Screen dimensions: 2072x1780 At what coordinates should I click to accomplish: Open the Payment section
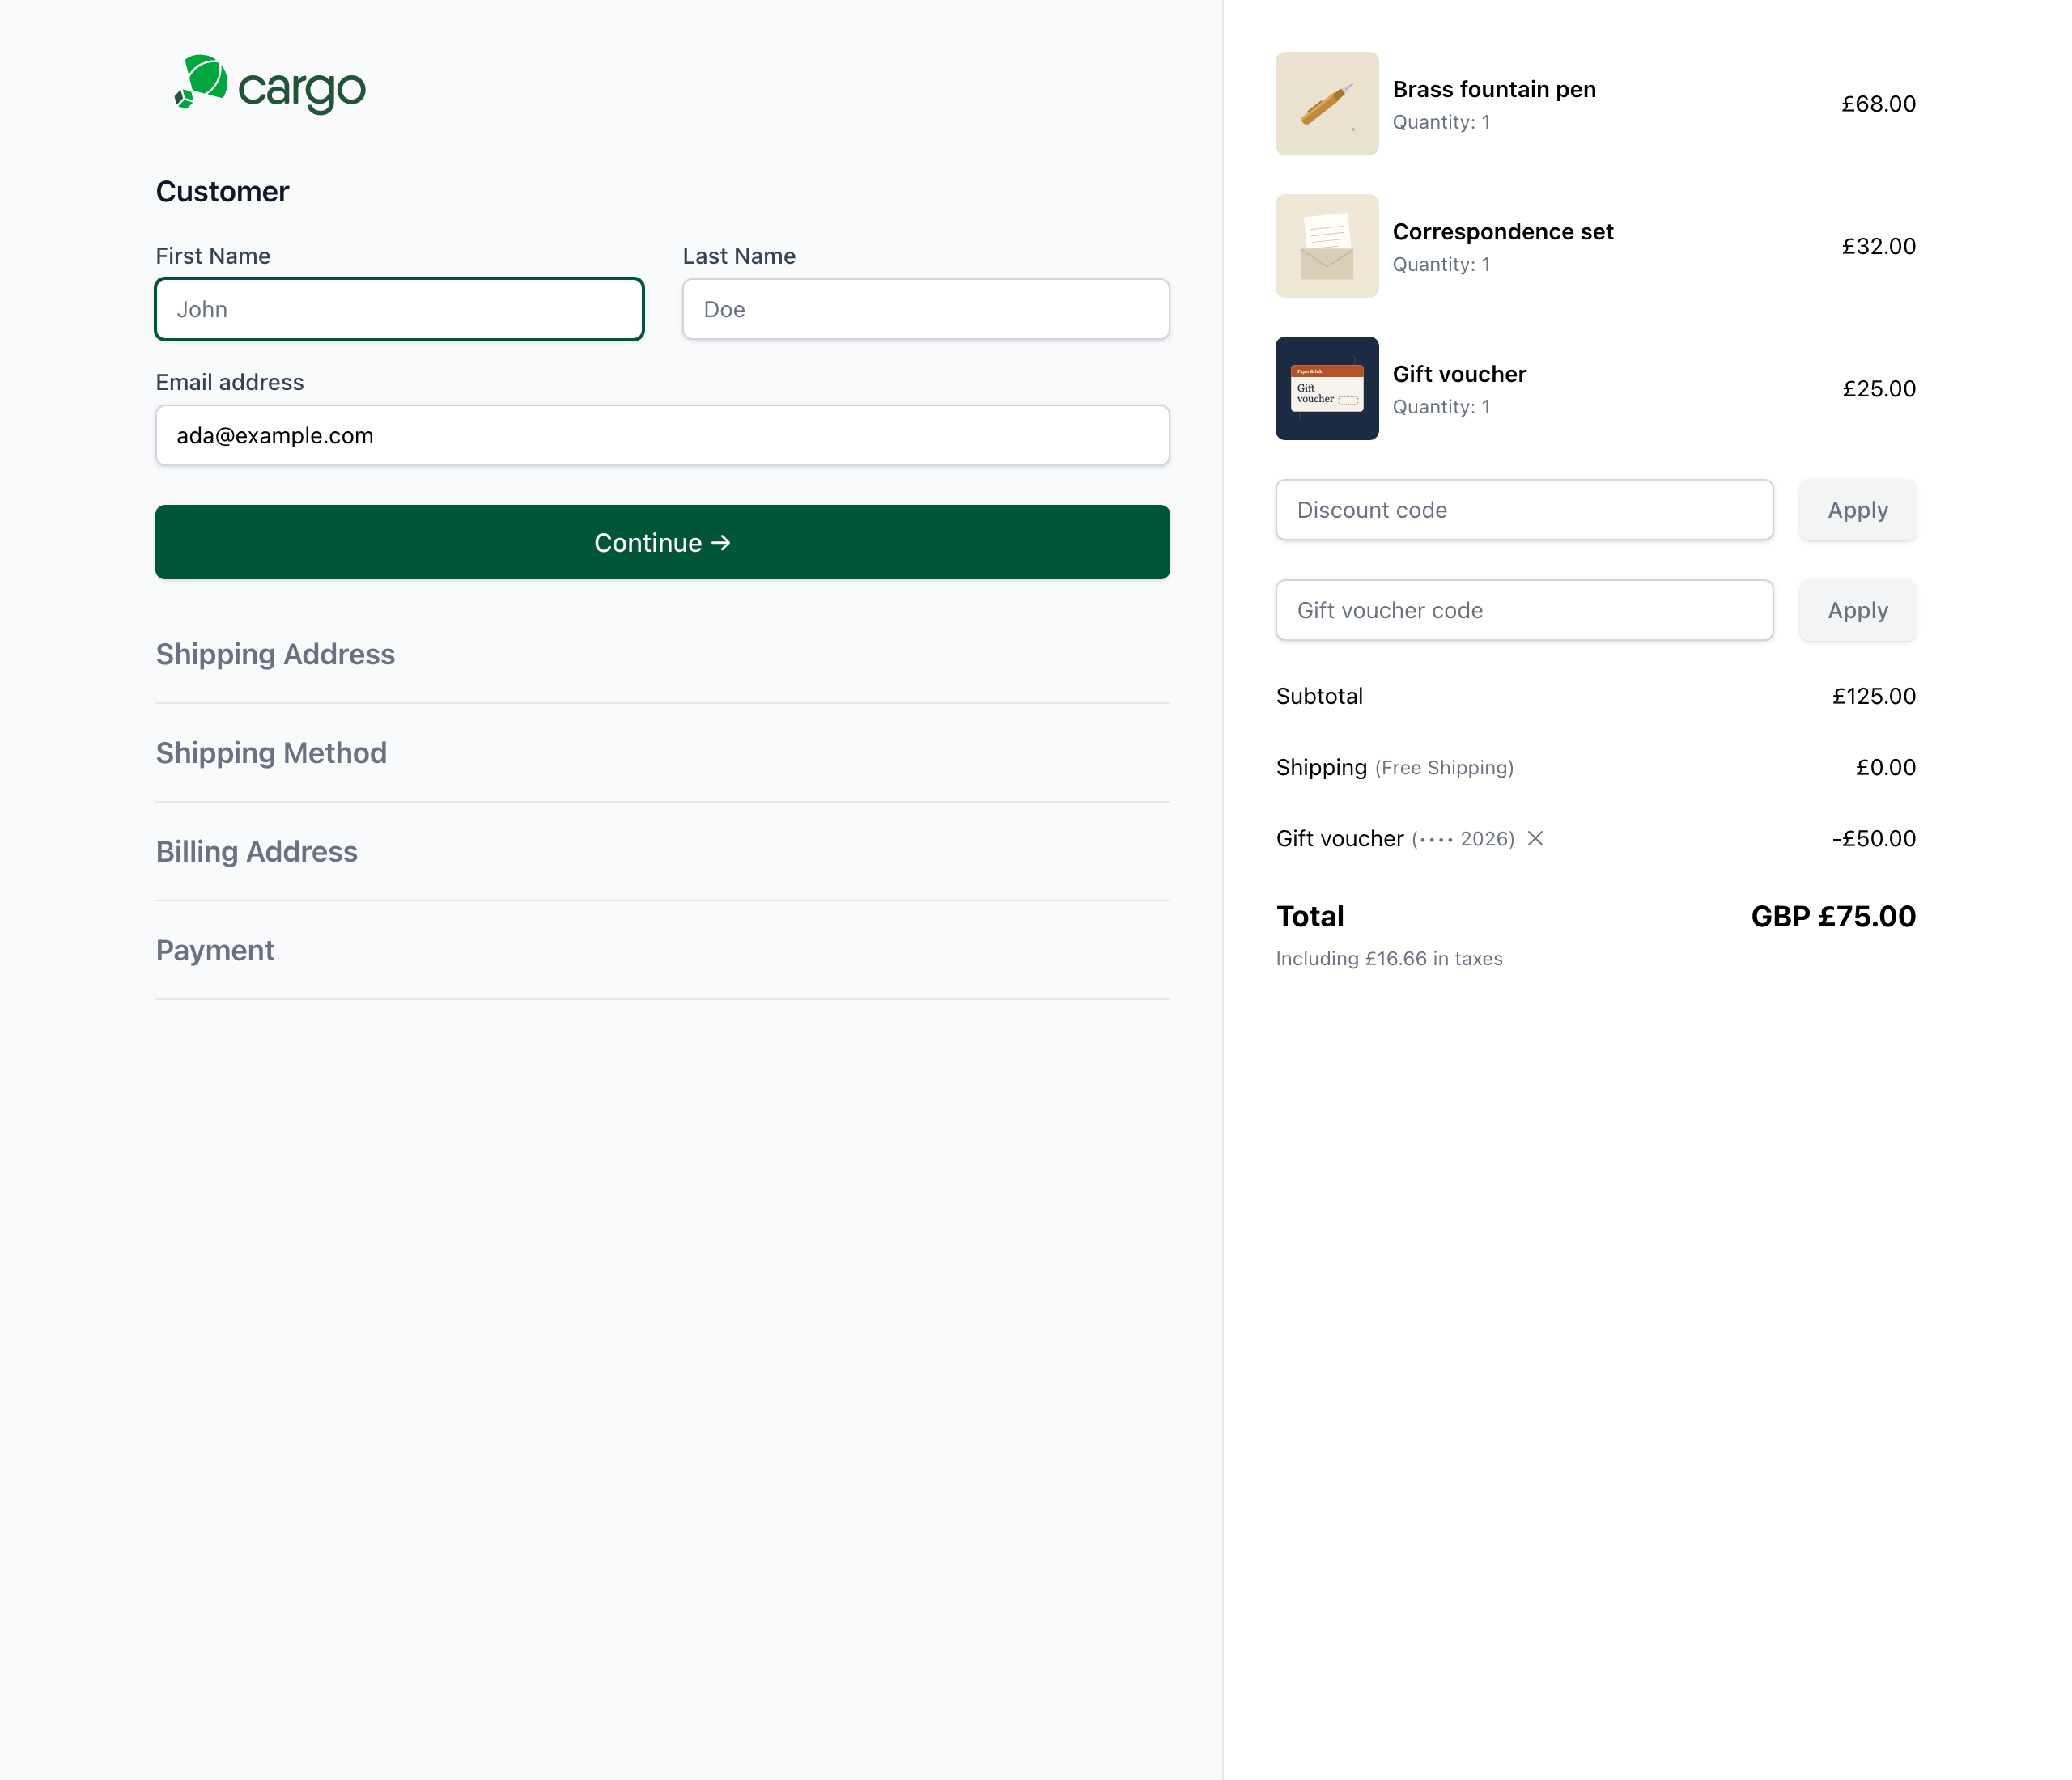pyautogui.click(x=215, y=951)
